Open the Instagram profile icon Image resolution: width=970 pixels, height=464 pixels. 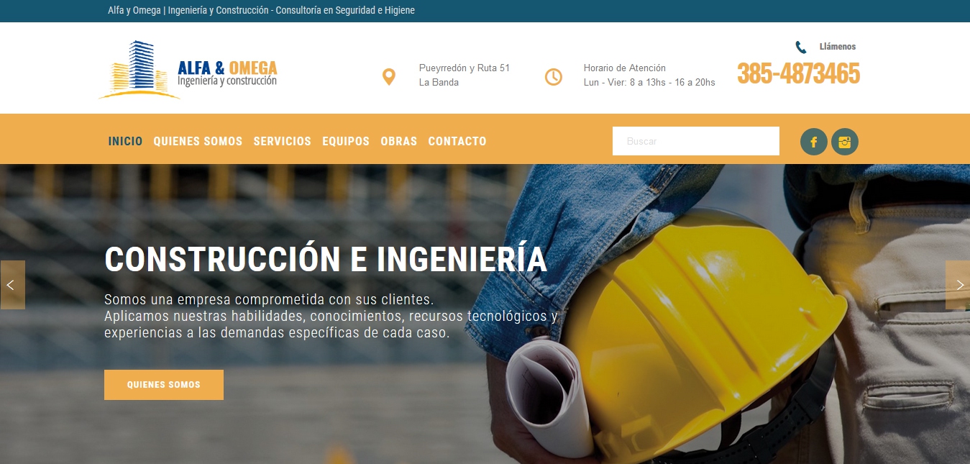click(845, 142)
